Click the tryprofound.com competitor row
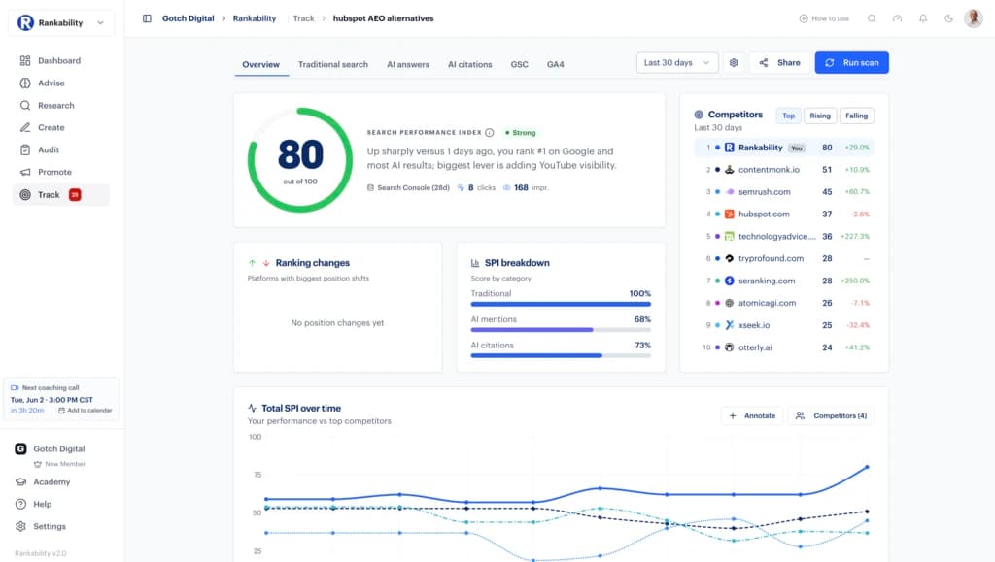 coord(784,258)
